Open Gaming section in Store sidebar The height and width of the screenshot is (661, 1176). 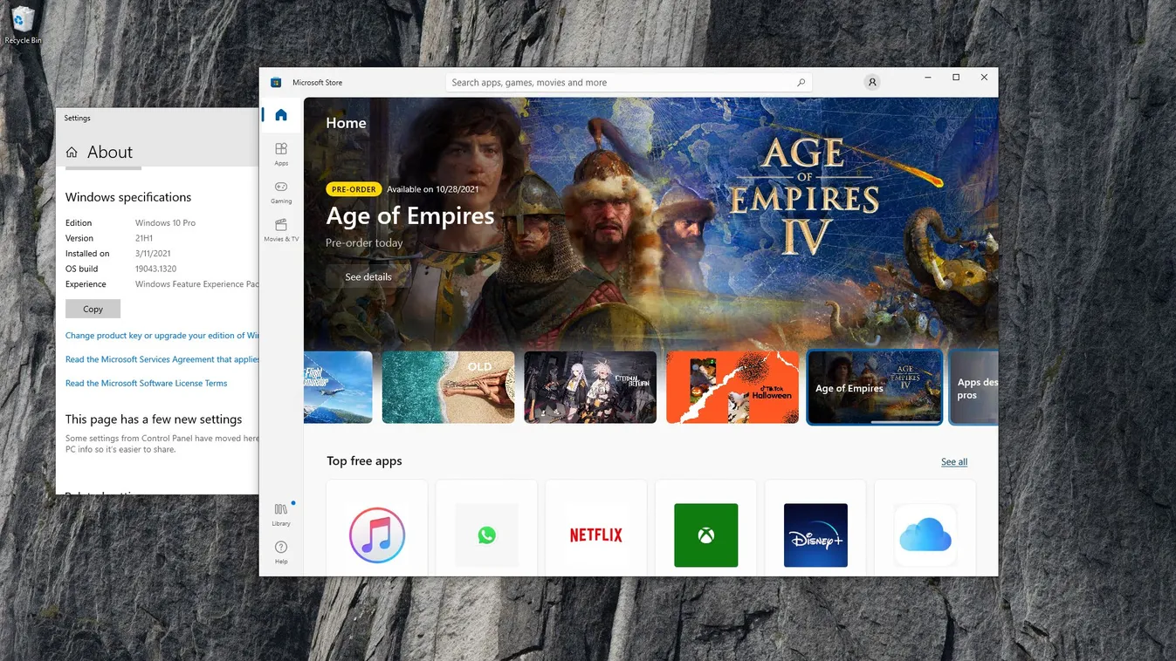click(x=281, y=192)
